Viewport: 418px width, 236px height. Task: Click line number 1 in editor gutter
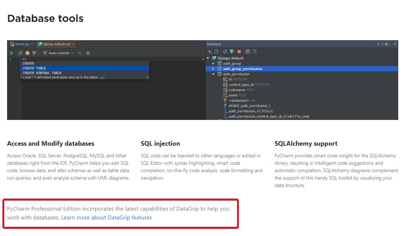pyautogui.click(x=10, y=59)
